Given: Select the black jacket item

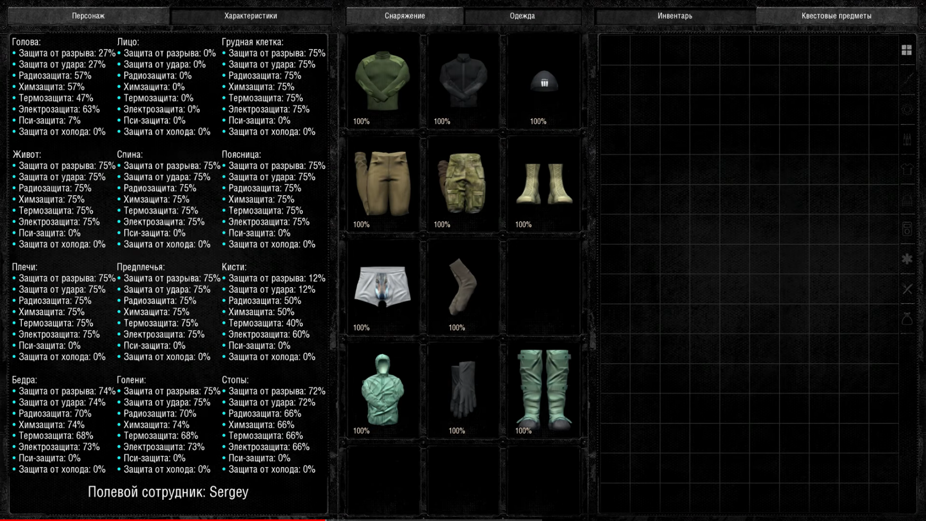Looking at the screenshot, I should (x=463, y=80).
